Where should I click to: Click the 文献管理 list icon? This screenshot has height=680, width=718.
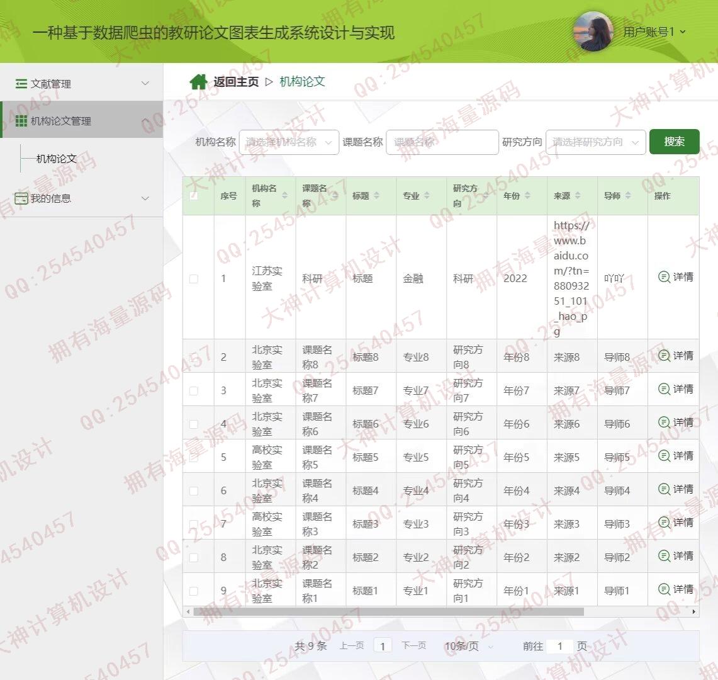21,84
